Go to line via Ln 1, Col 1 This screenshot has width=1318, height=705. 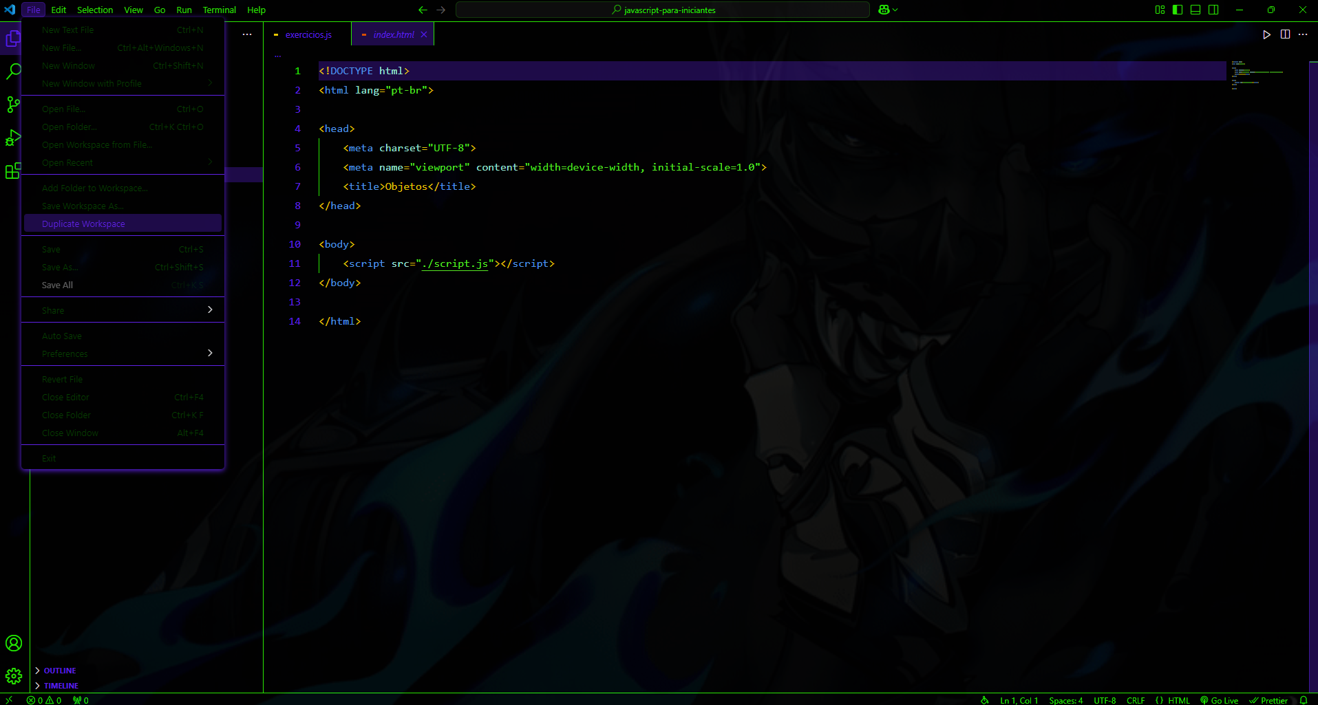tap(1019, 700)
